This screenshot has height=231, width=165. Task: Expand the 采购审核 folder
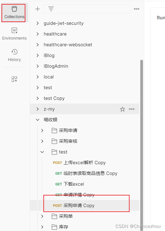point(42,141)
